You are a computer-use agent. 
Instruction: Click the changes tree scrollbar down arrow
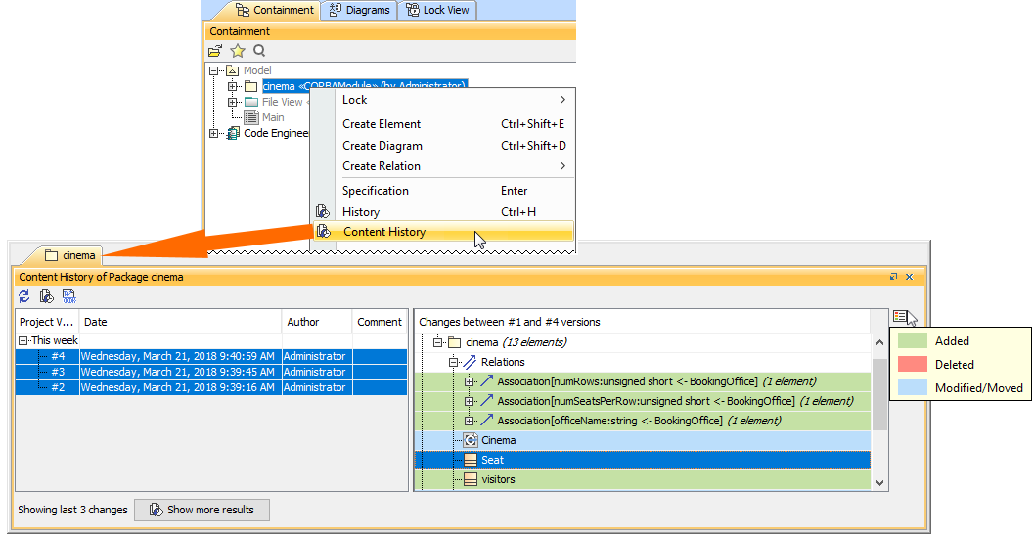879,482
